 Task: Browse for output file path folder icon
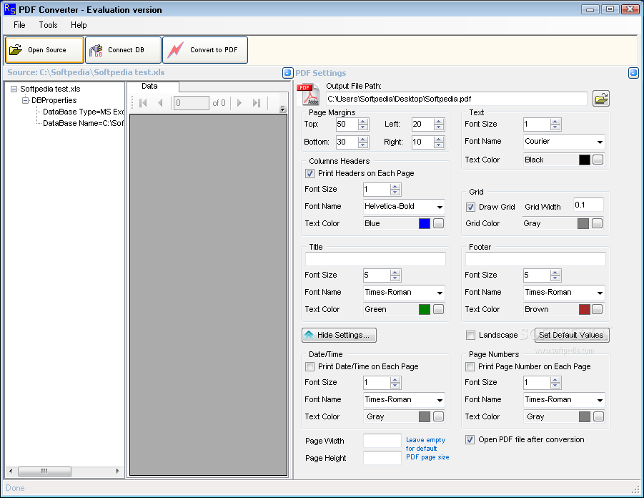click(x=601, y=99)
